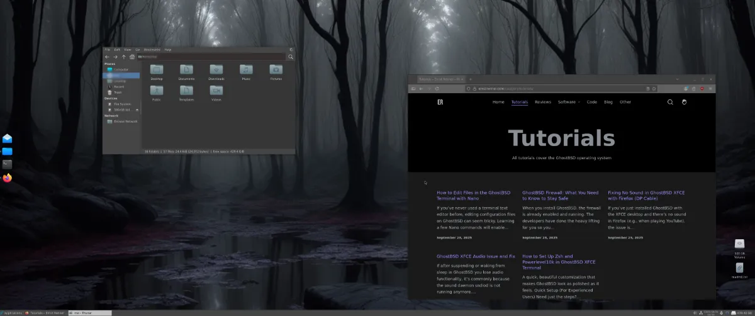Select Reviews in the site navigation
The image size is (755, 316).
[x=542, y=102]
